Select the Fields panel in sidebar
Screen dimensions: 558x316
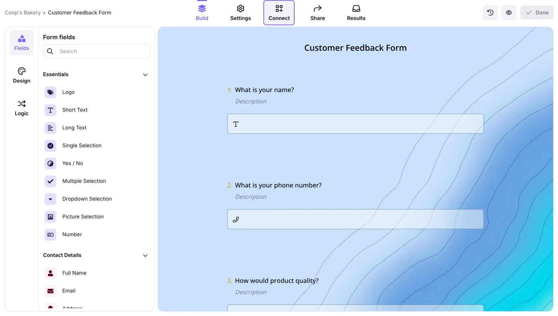click(x=21, y=42)
